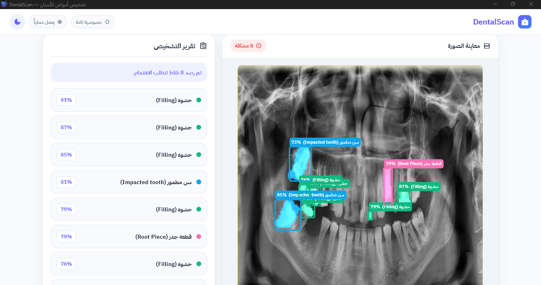Viewport: 541px width, 285px height.
Task: Click the clipboard icon beside تقرير التشخيص
Action: 203,46
